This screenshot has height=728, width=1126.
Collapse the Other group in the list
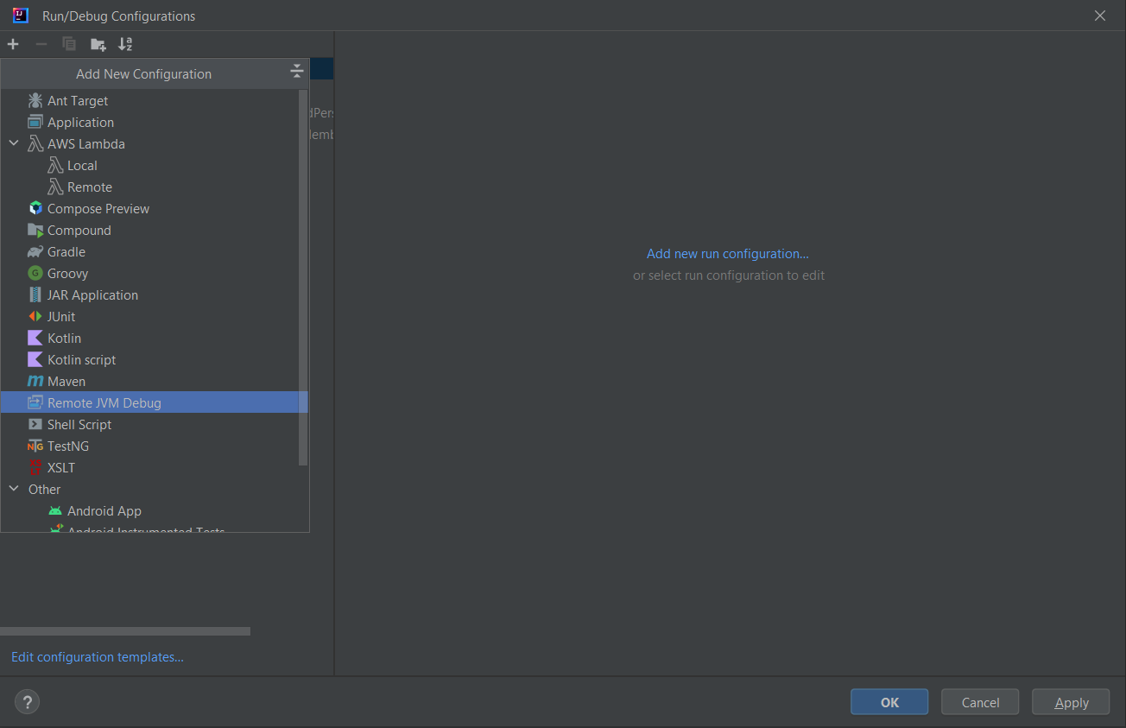(x=14, y=490)
